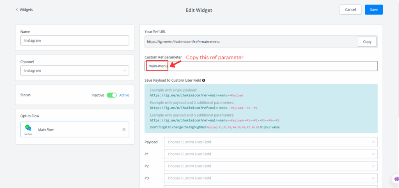Open the P1 custom user field dropdown
Viewport: 399px width, 188px height.
point(271,154)
